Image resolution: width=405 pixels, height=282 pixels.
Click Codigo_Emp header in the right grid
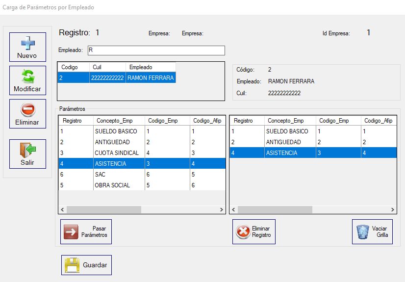pos(334,121)
